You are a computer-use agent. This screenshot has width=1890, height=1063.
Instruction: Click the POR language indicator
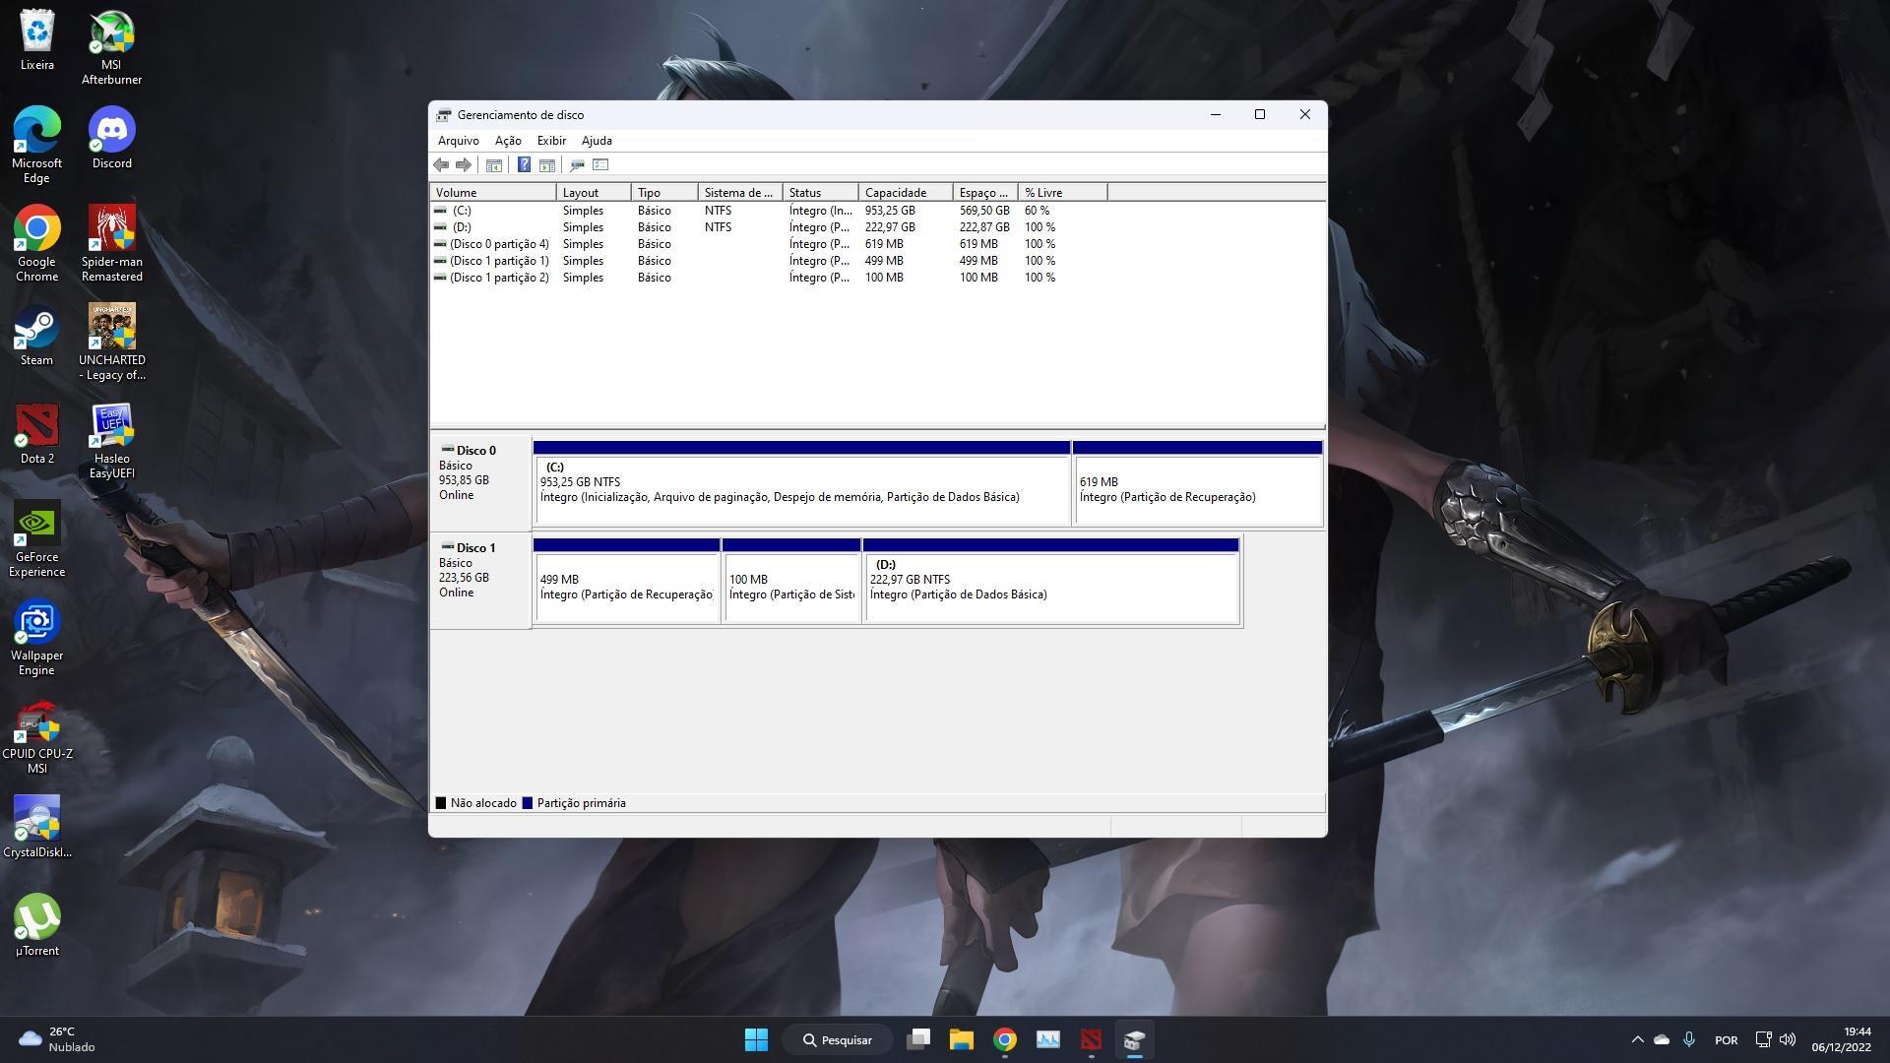1726,1039
